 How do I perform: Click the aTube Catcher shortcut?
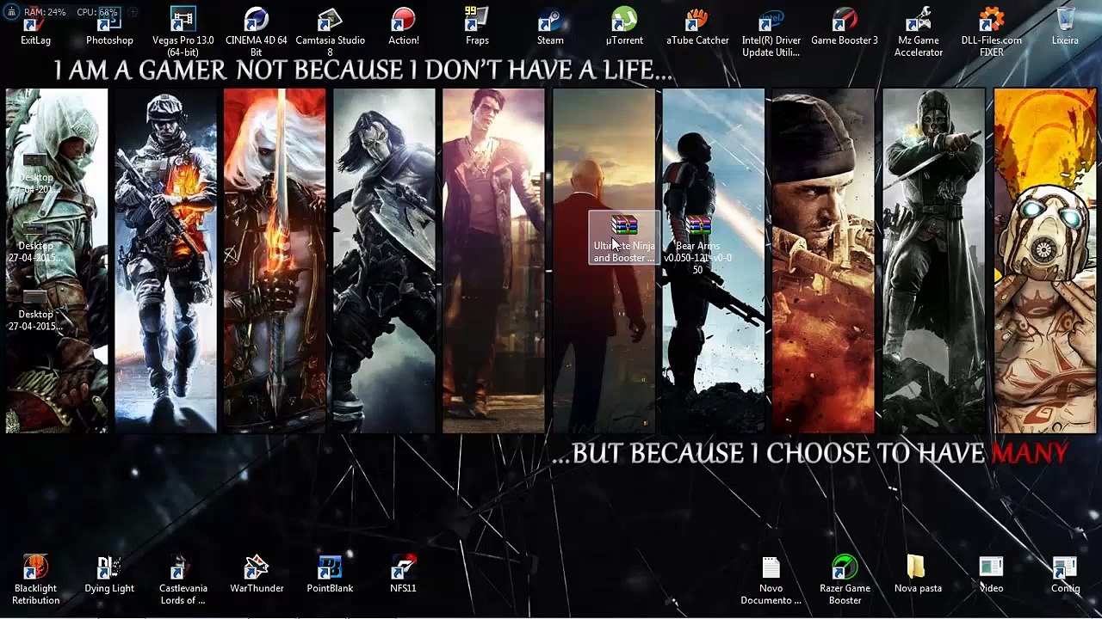click(697, 27)
